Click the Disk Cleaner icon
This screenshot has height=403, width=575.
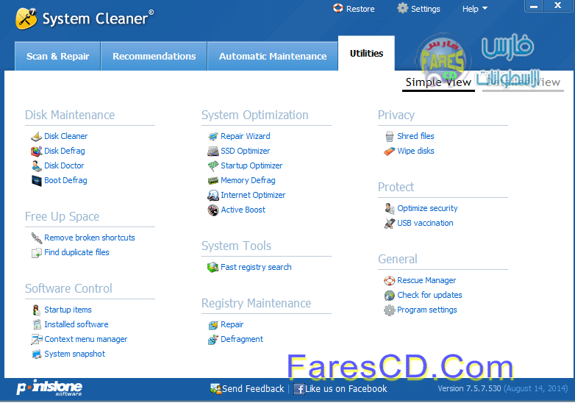[36, 136]
